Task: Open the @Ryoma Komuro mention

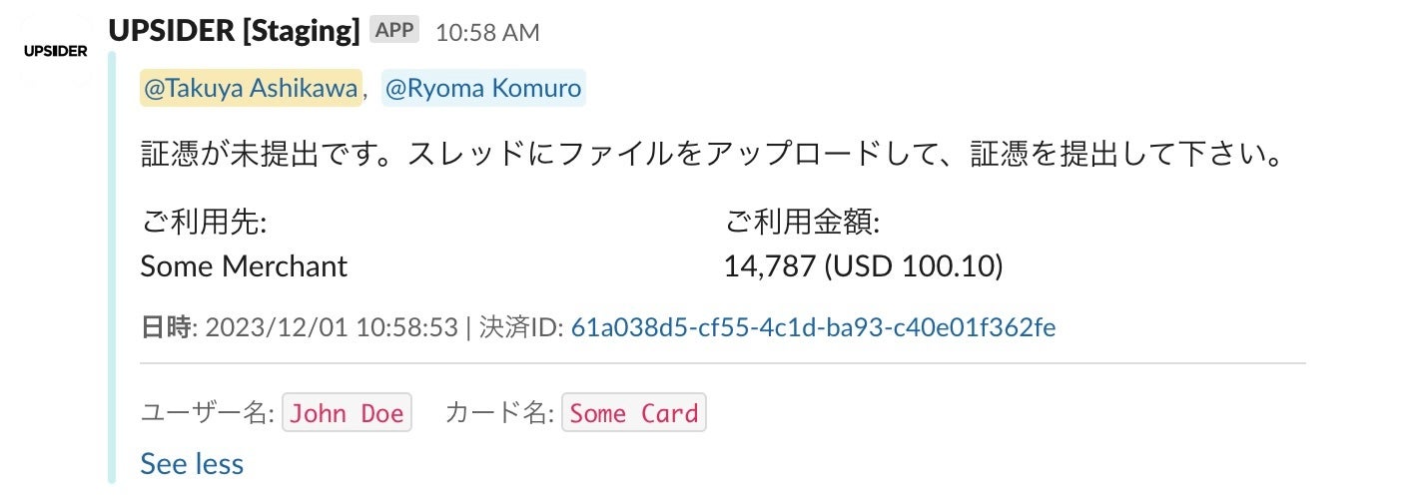Action: click(483, 89)
